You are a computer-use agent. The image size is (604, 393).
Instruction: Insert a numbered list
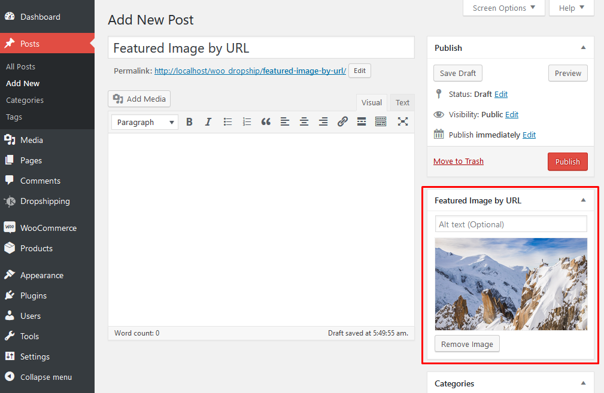(247, 122)
